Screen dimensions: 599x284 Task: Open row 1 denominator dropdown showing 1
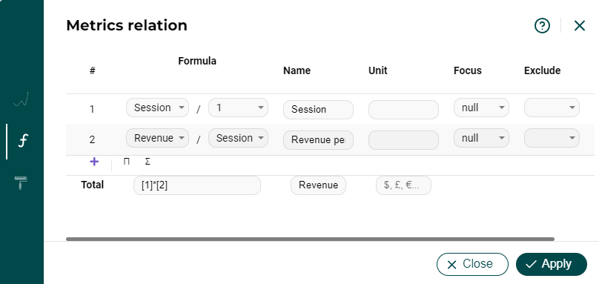pos(238,108)
